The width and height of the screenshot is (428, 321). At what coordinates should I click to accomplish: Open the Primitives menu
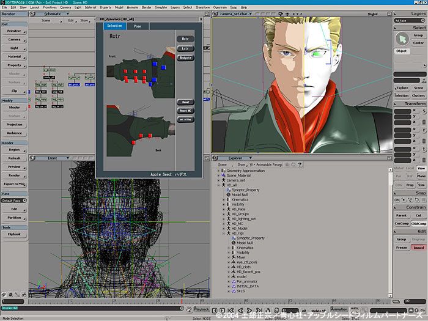[x=50, y=7]
